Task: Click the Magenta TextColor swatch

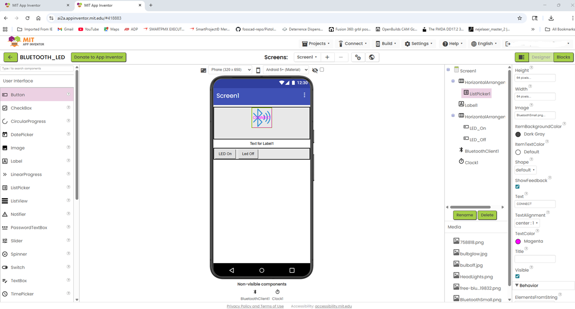Action: tap(518, 241)
